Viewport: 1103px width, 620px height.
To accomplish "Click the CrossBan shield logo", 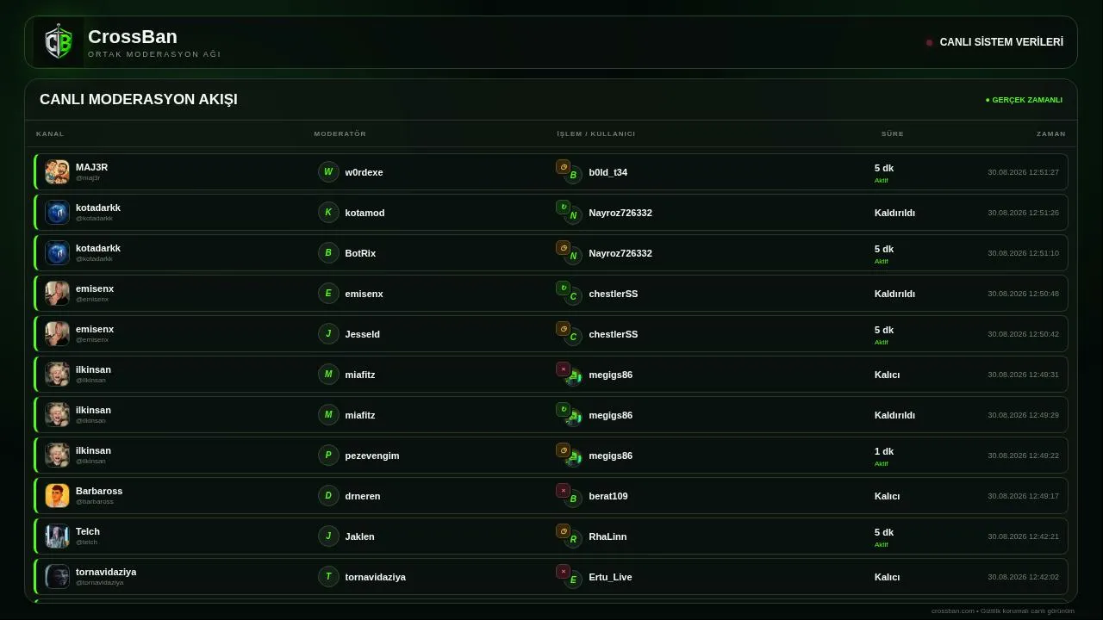I will click(x=59, y=42).
